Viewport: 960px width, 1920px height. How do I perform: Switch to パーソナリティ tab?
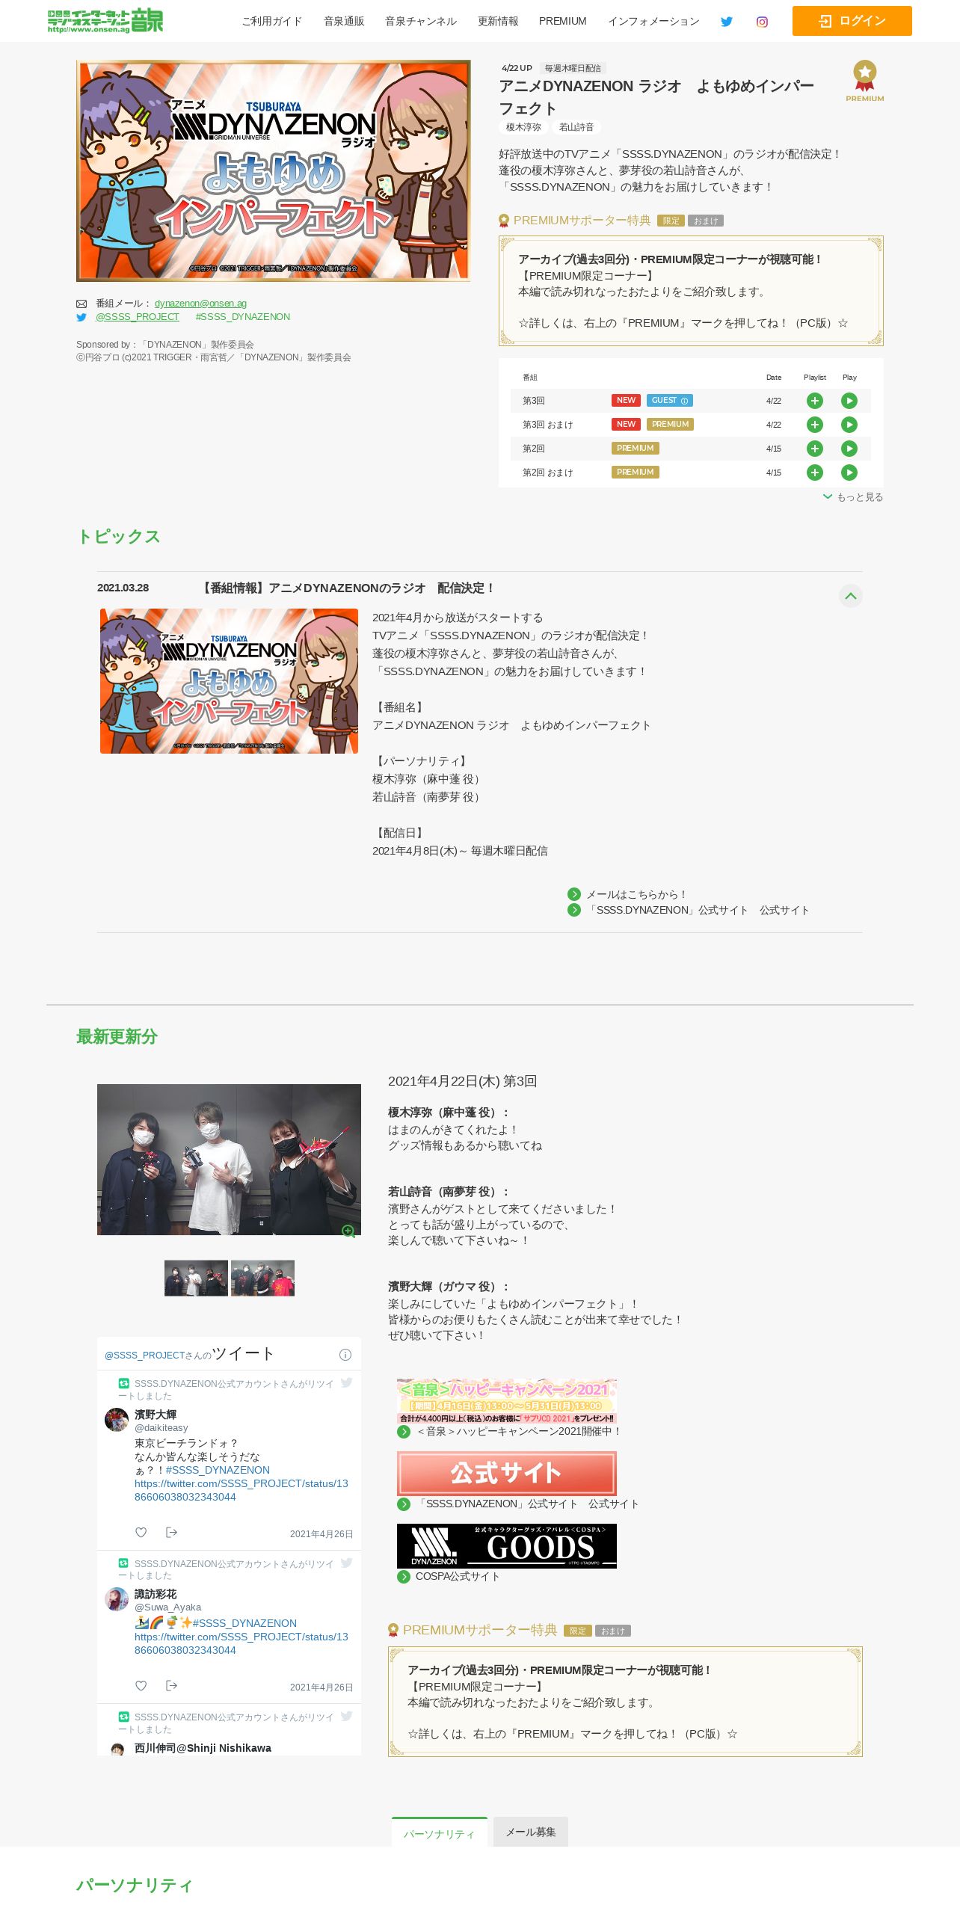click(x=440, y=1832)
